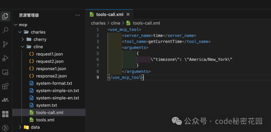
Task: Click the charles breadcrumb segment
Action: (x=98, y=23)
